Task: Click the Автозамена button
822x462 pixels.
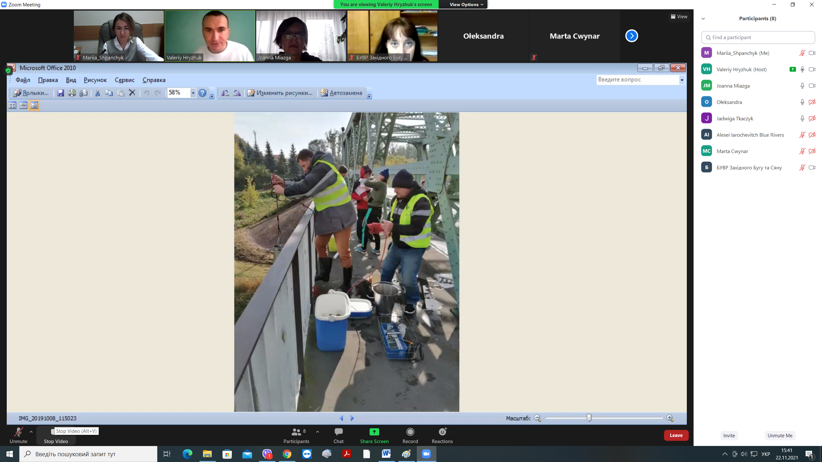Action: [x=341, y=93]
